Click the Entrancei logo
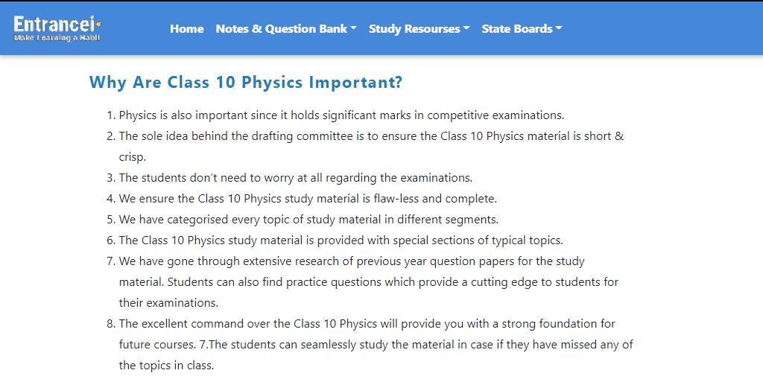 [57, 28]
